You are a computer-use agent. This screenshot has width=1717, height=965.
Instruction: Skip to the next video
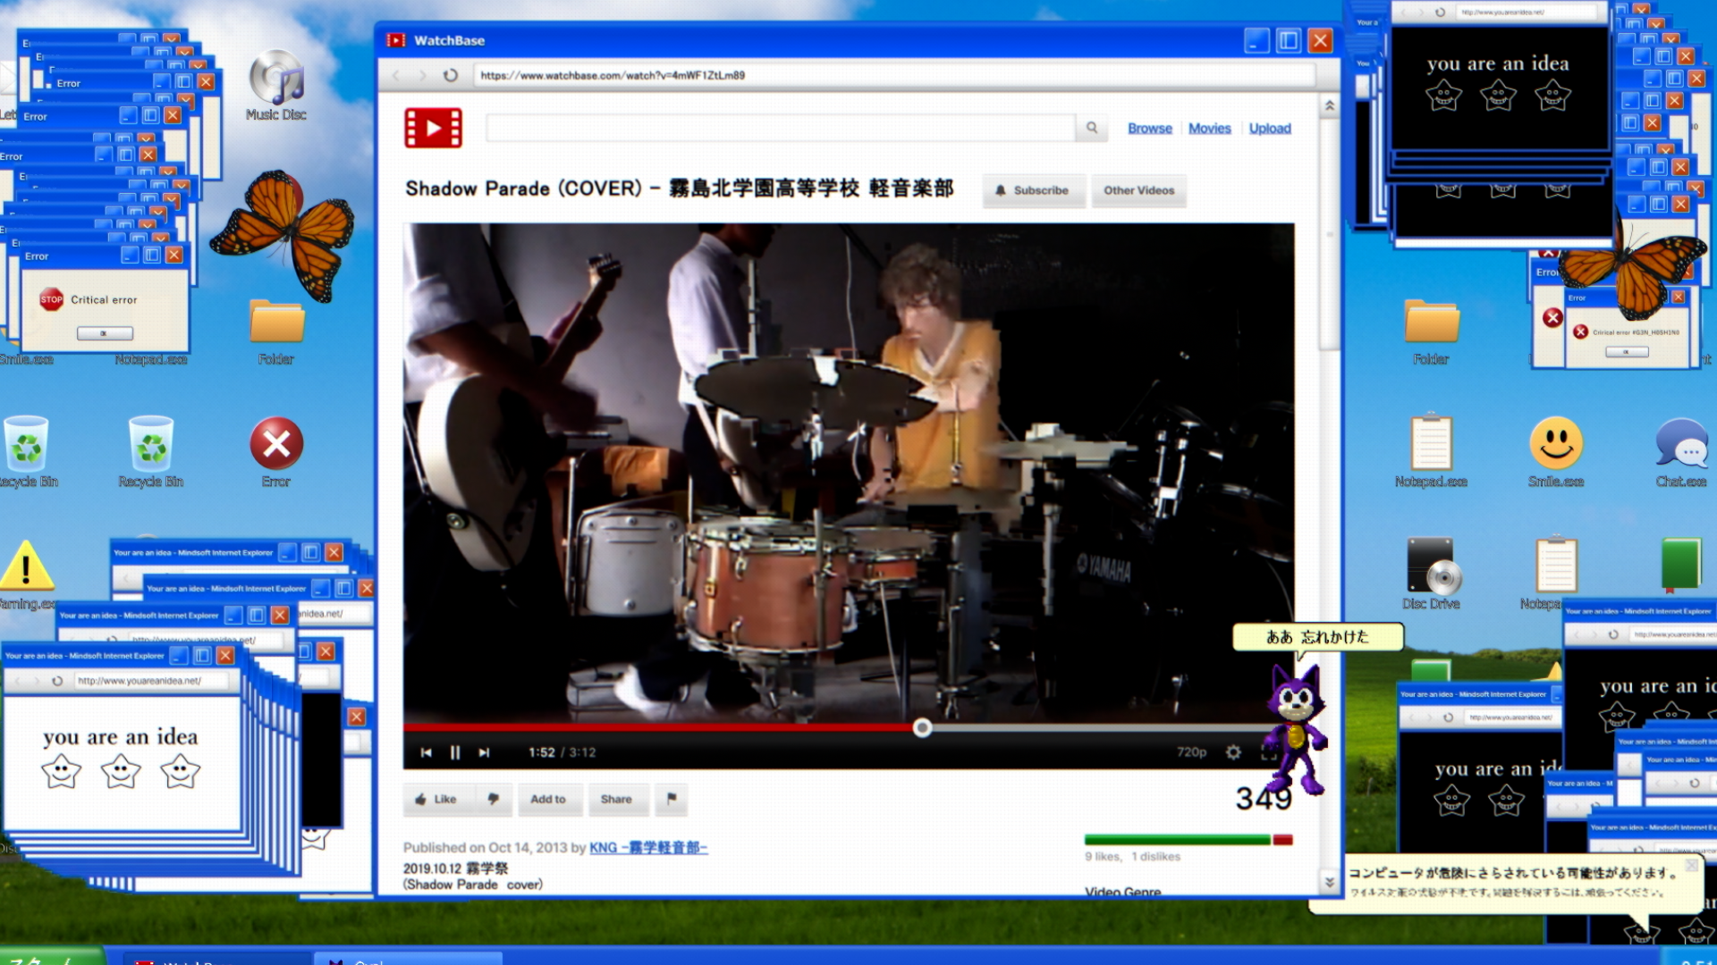[x=484, y=752]
